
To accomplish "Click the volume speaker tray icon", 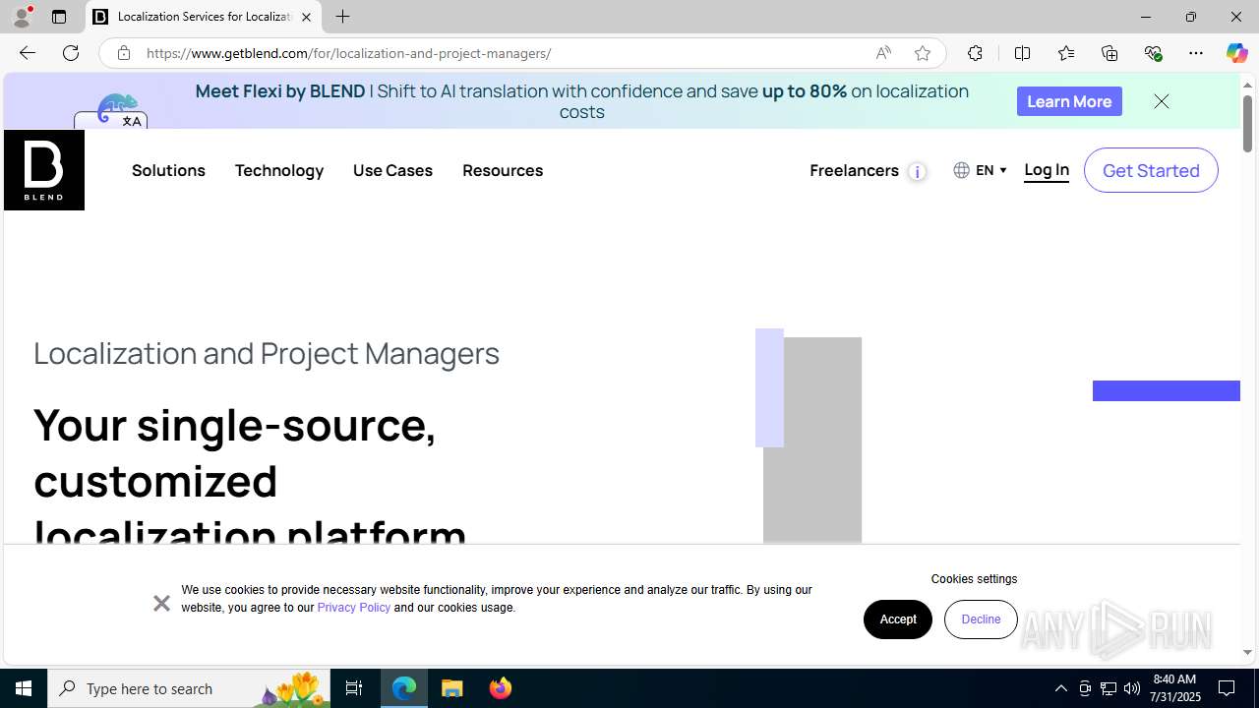I will (x=1132, y=688).
